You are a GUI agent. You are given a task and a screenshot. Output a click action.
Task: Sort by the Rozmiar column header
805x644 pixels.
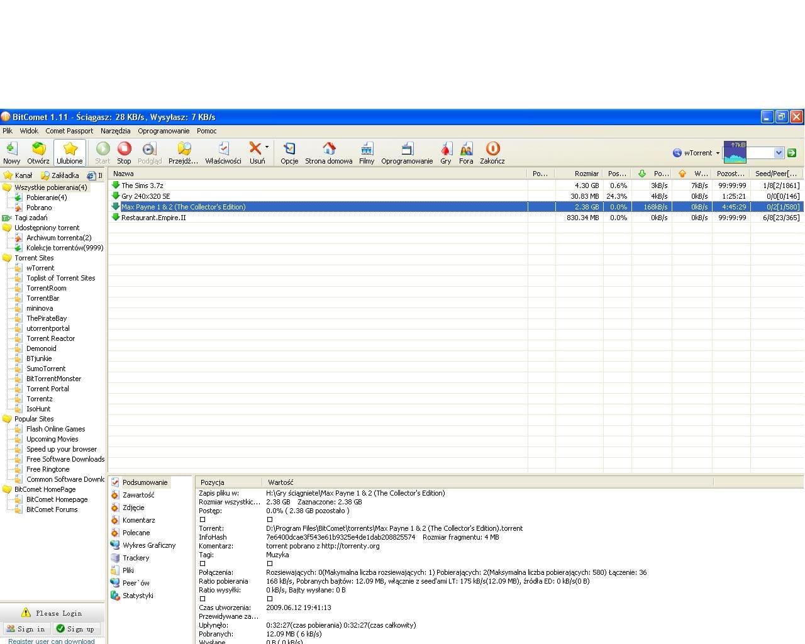(579, 174)
